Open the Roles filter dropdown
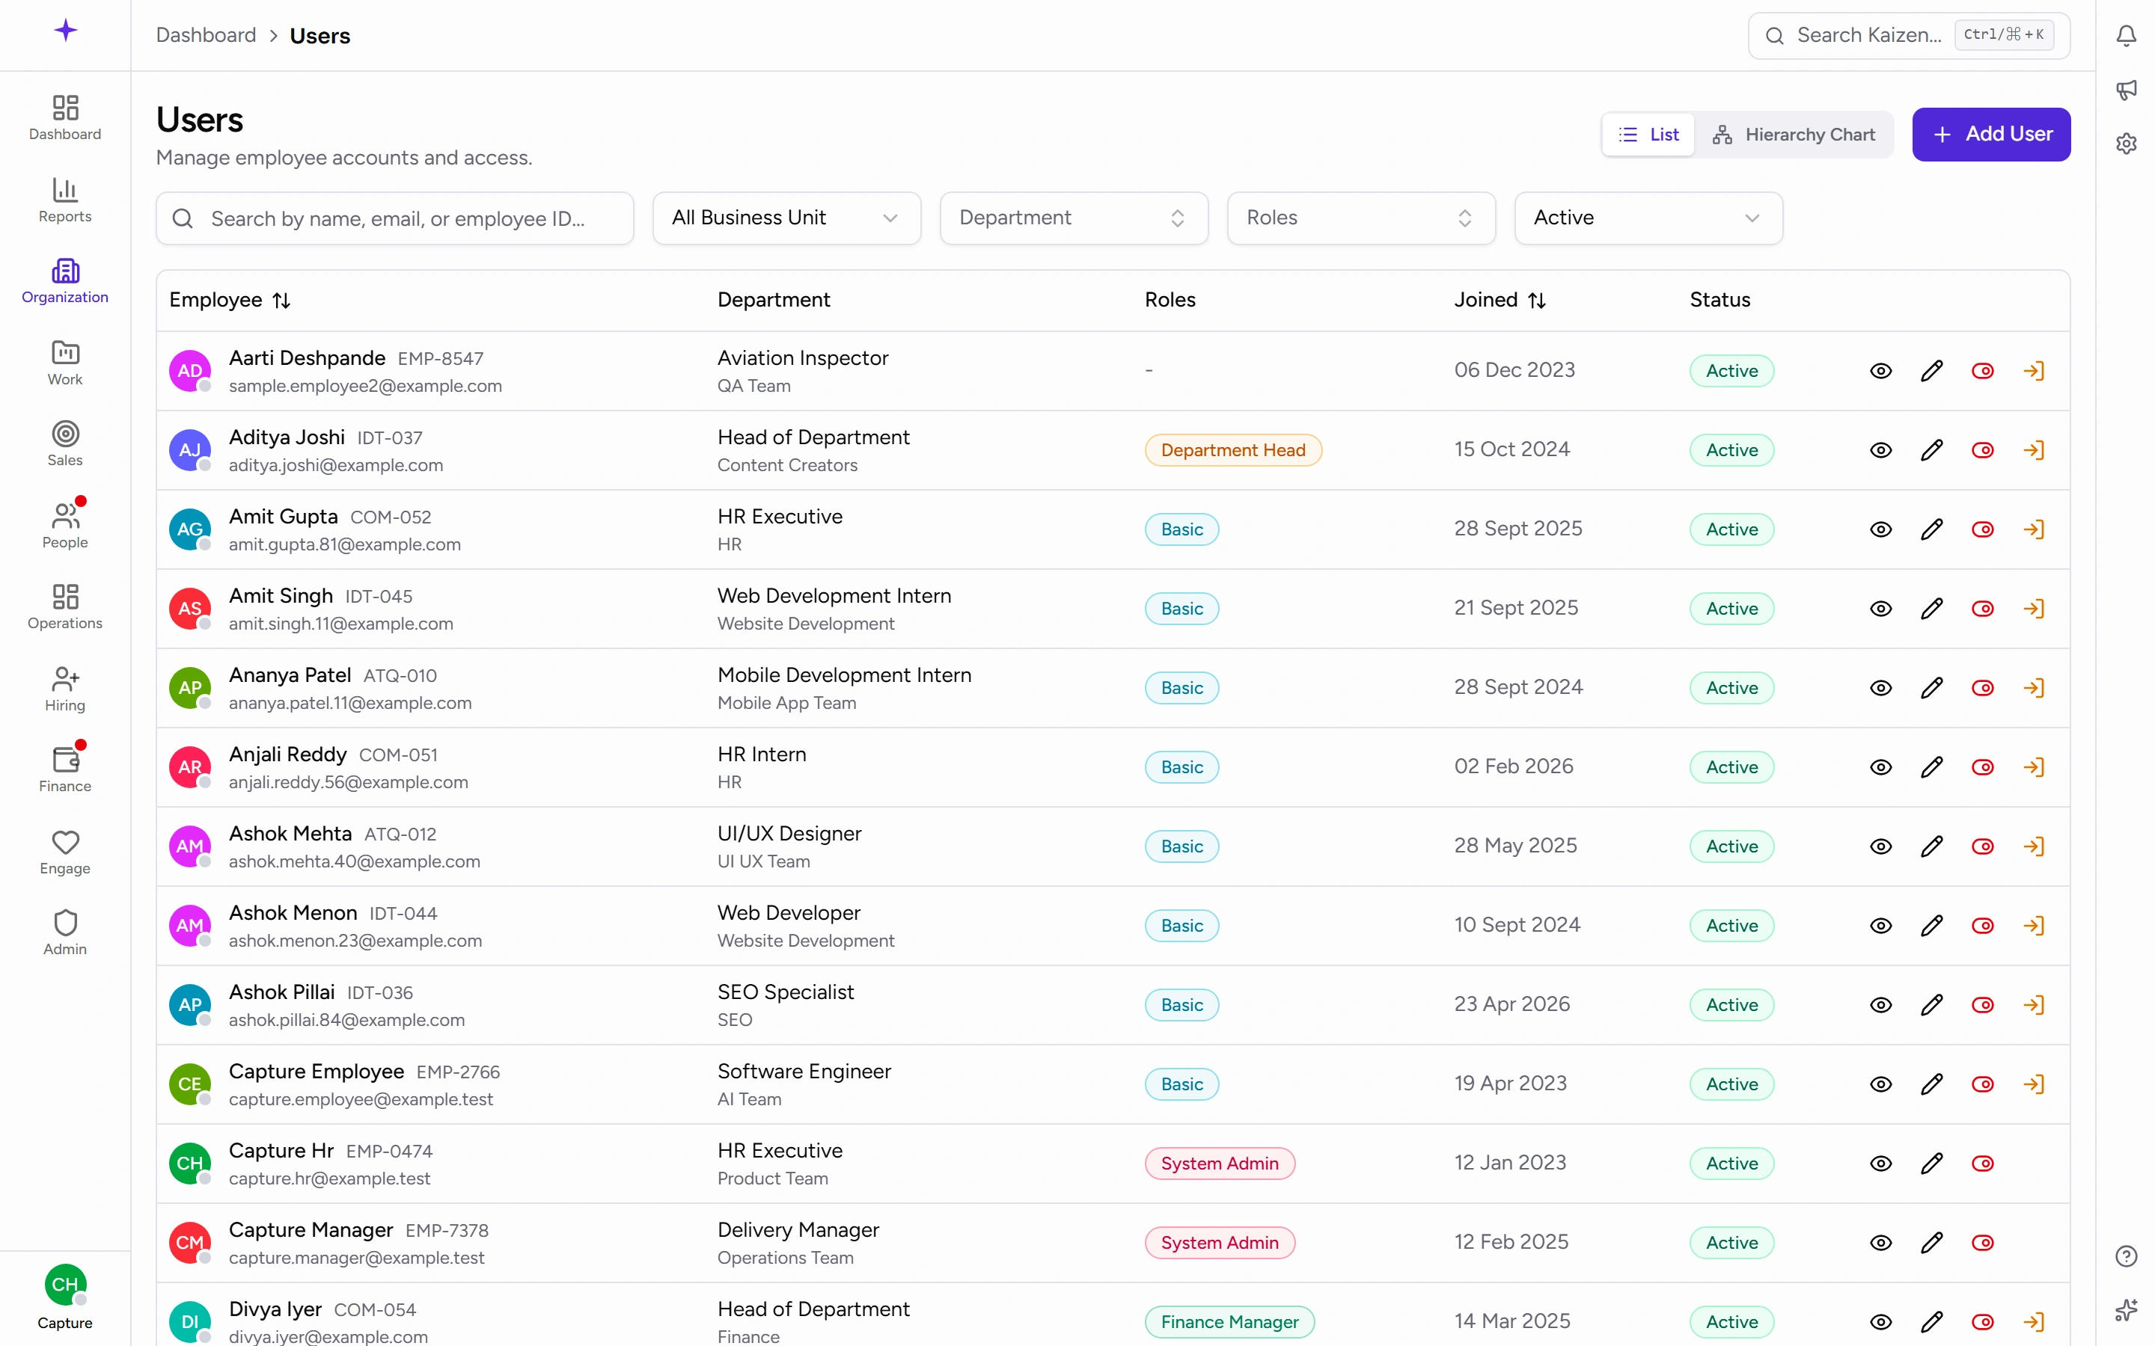 [1360, 218]
